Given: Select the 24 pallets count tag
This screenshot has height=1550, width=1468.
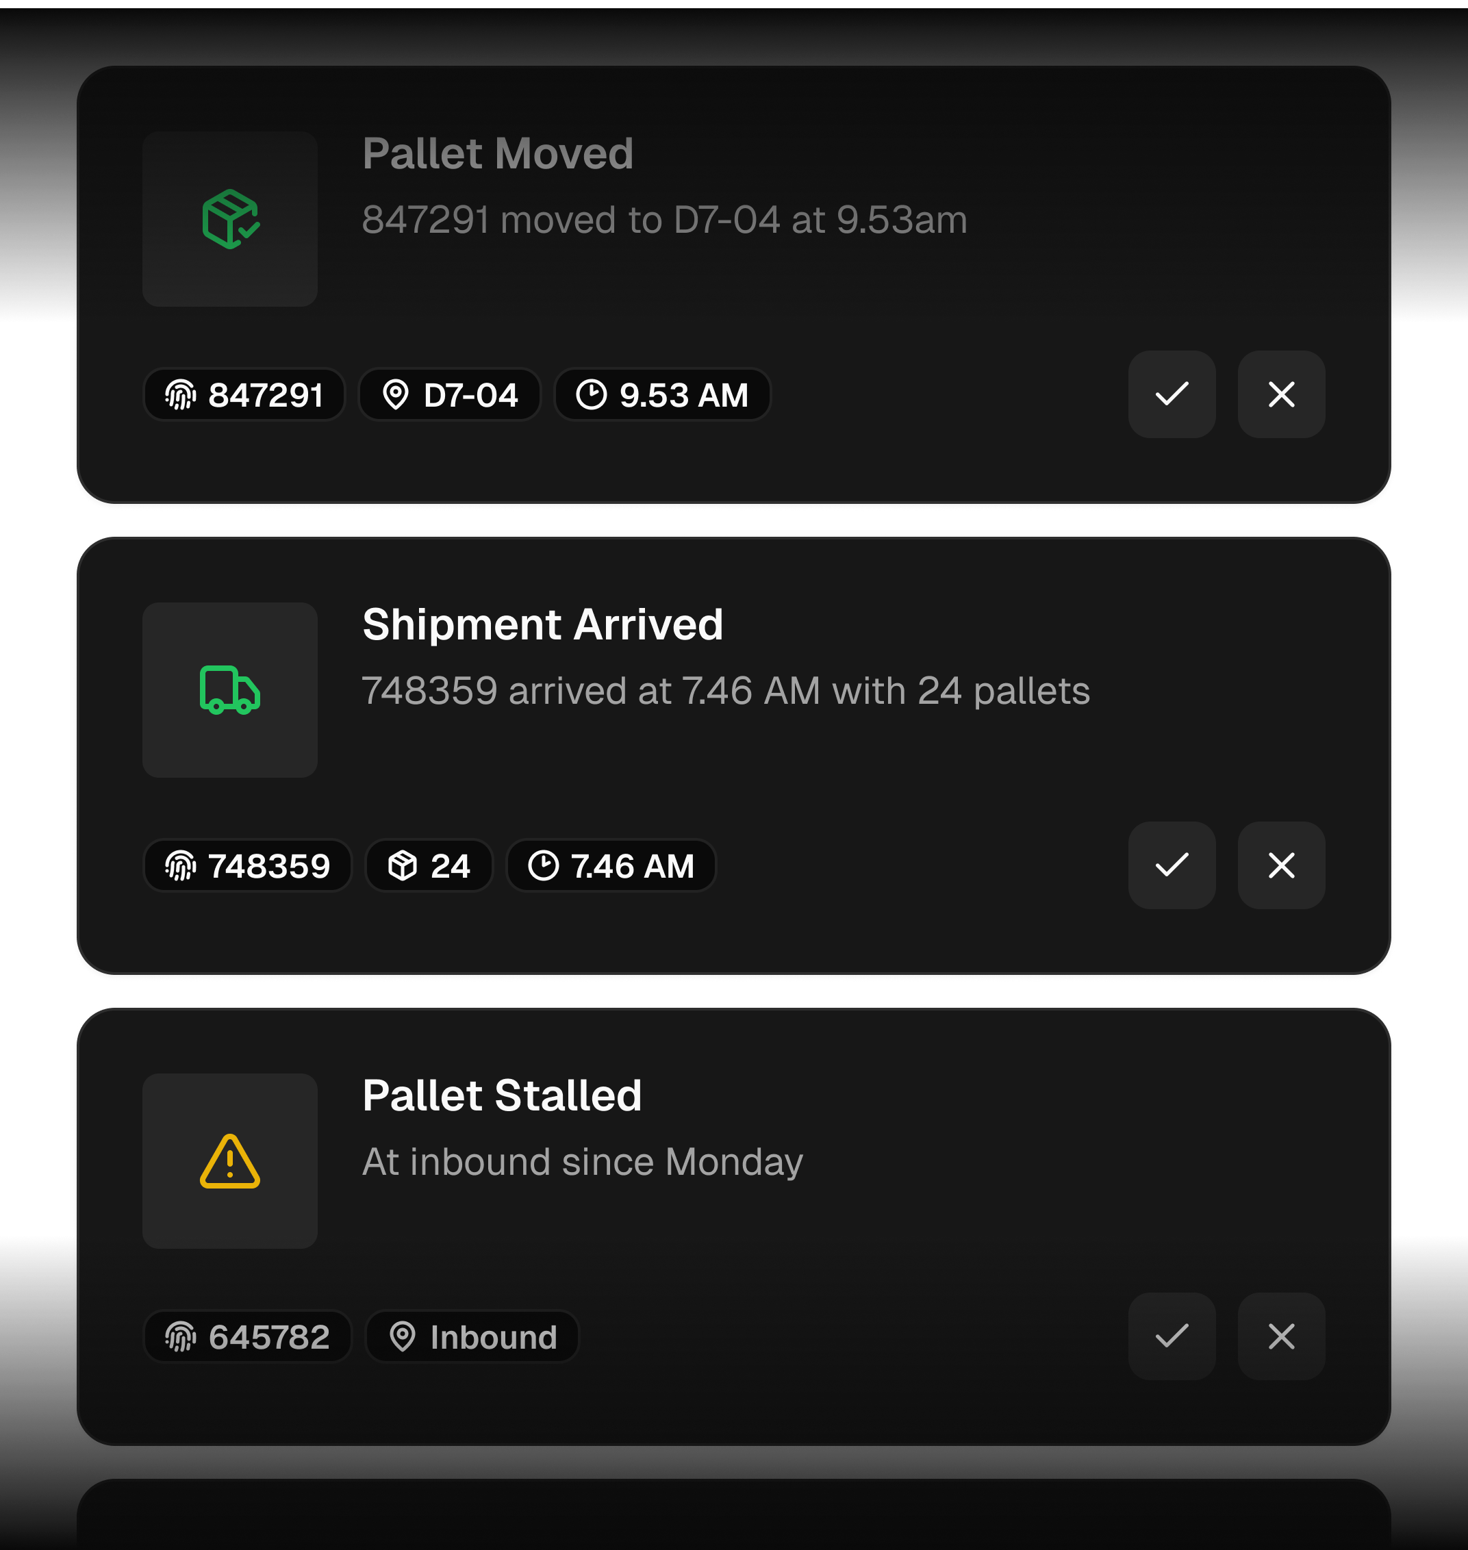Looking at the screenshot, I should tap(429, 866).
